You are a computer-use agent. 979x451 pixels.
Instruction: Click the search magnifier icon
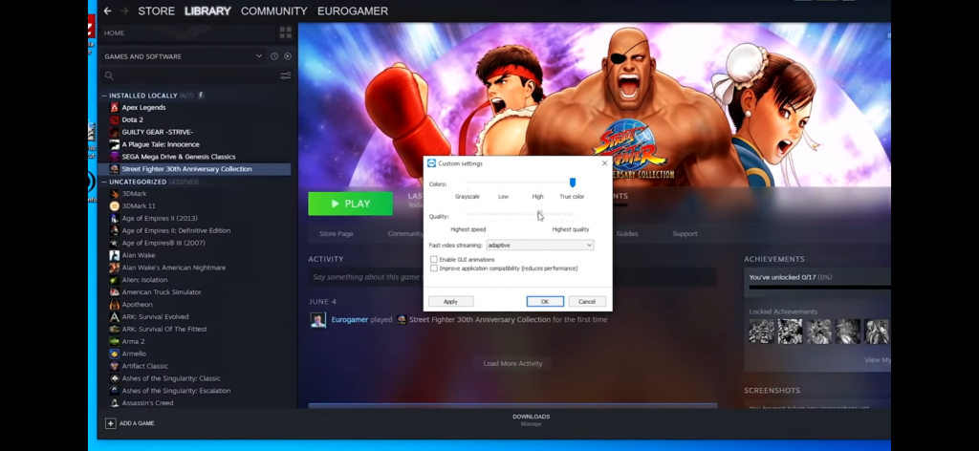109,75
